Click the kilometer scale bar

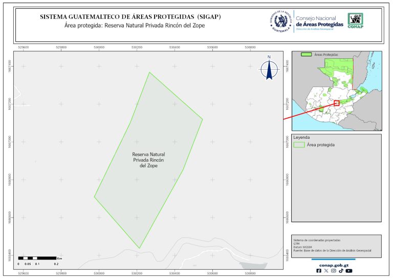point(37,257)
